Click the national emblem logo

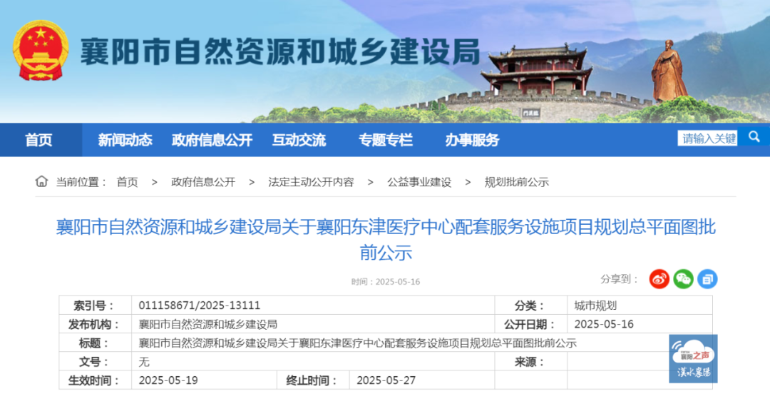pyautogui.click(x=40, y=50)
